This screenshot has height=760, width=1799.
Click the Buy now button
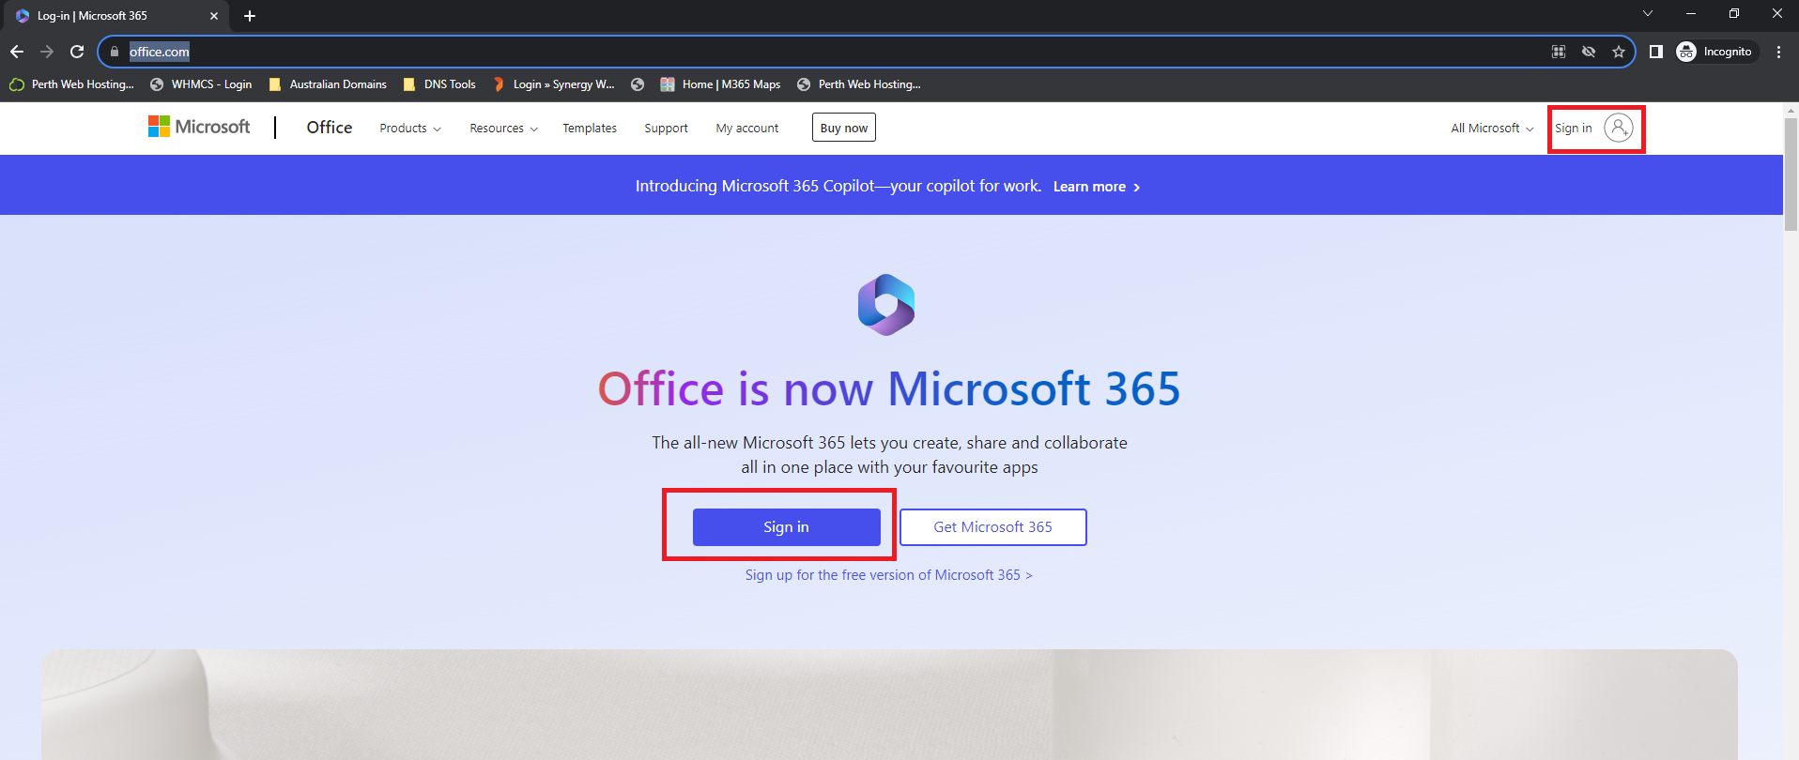click(x=844, y=128)
